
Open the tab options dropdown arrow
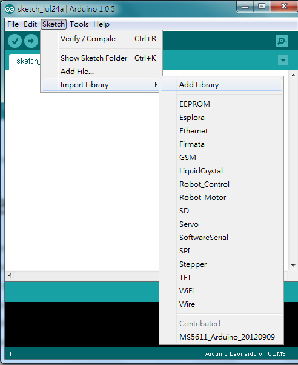pyautogui.click(x=283, y=60)
